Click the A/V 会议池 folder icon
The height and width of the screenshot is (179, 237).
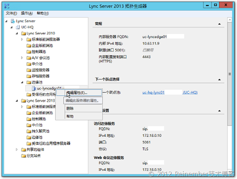click(x=29, y=58)
